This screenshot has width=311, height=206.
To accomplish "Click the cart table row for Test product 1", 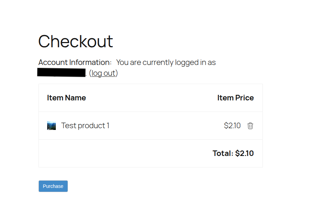I will [150, 125].
